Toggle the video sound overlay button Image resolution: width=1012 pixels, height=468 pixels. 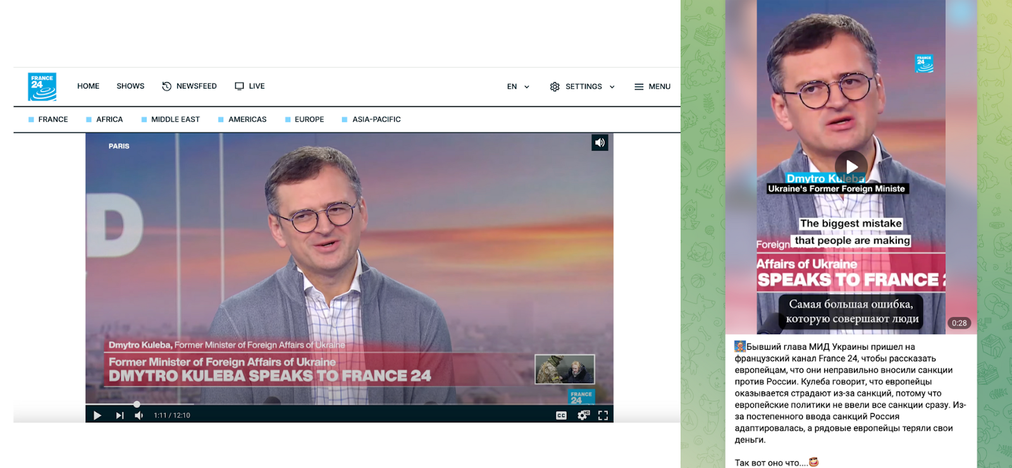pyautogui.click(x=600, y=143)
